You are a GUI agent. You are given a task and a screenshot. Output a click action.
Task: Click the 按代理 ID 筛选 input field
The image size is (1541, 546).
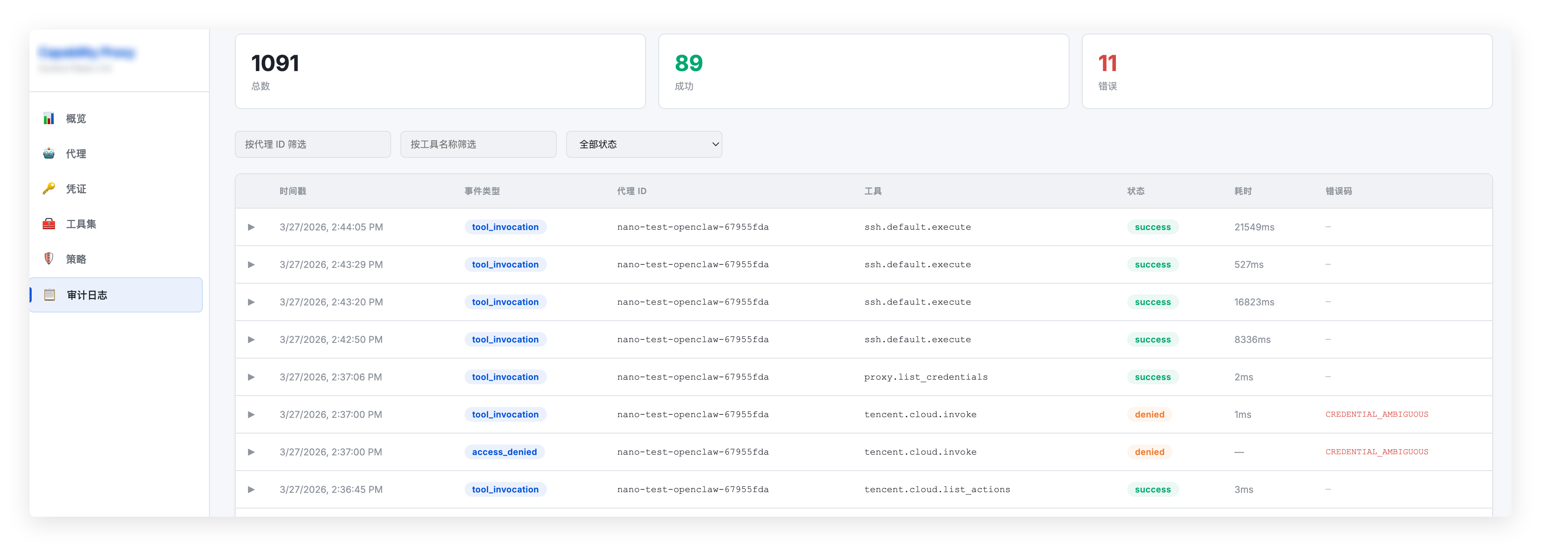(x=312, y=144)
